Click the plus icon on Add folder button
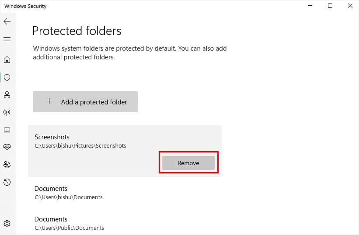 tap(49, 101)
